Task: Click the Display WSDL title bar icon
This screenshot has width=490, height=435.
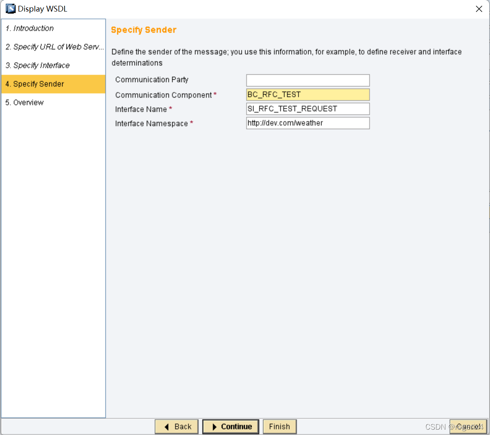Action: (x=10, y=9)
